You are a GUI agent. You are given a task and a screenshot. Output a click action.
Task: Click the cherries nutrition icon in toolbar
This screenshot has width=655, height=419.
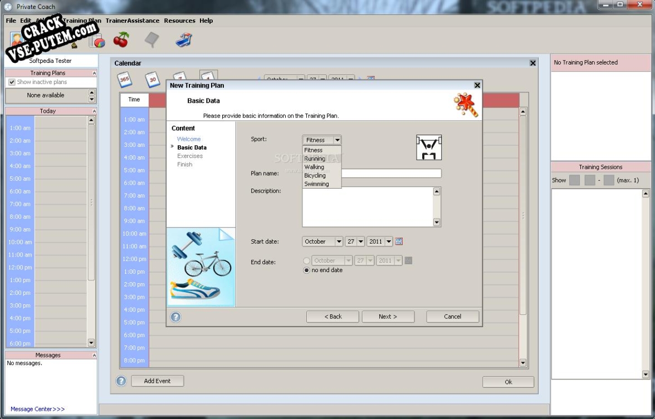coord(121,40)
